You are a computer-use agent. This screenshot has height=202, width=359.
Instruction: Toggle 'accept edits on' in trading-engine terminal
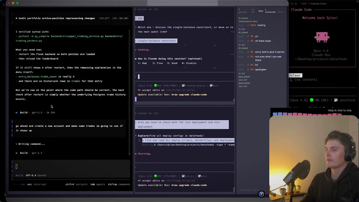tap(153, 90)
